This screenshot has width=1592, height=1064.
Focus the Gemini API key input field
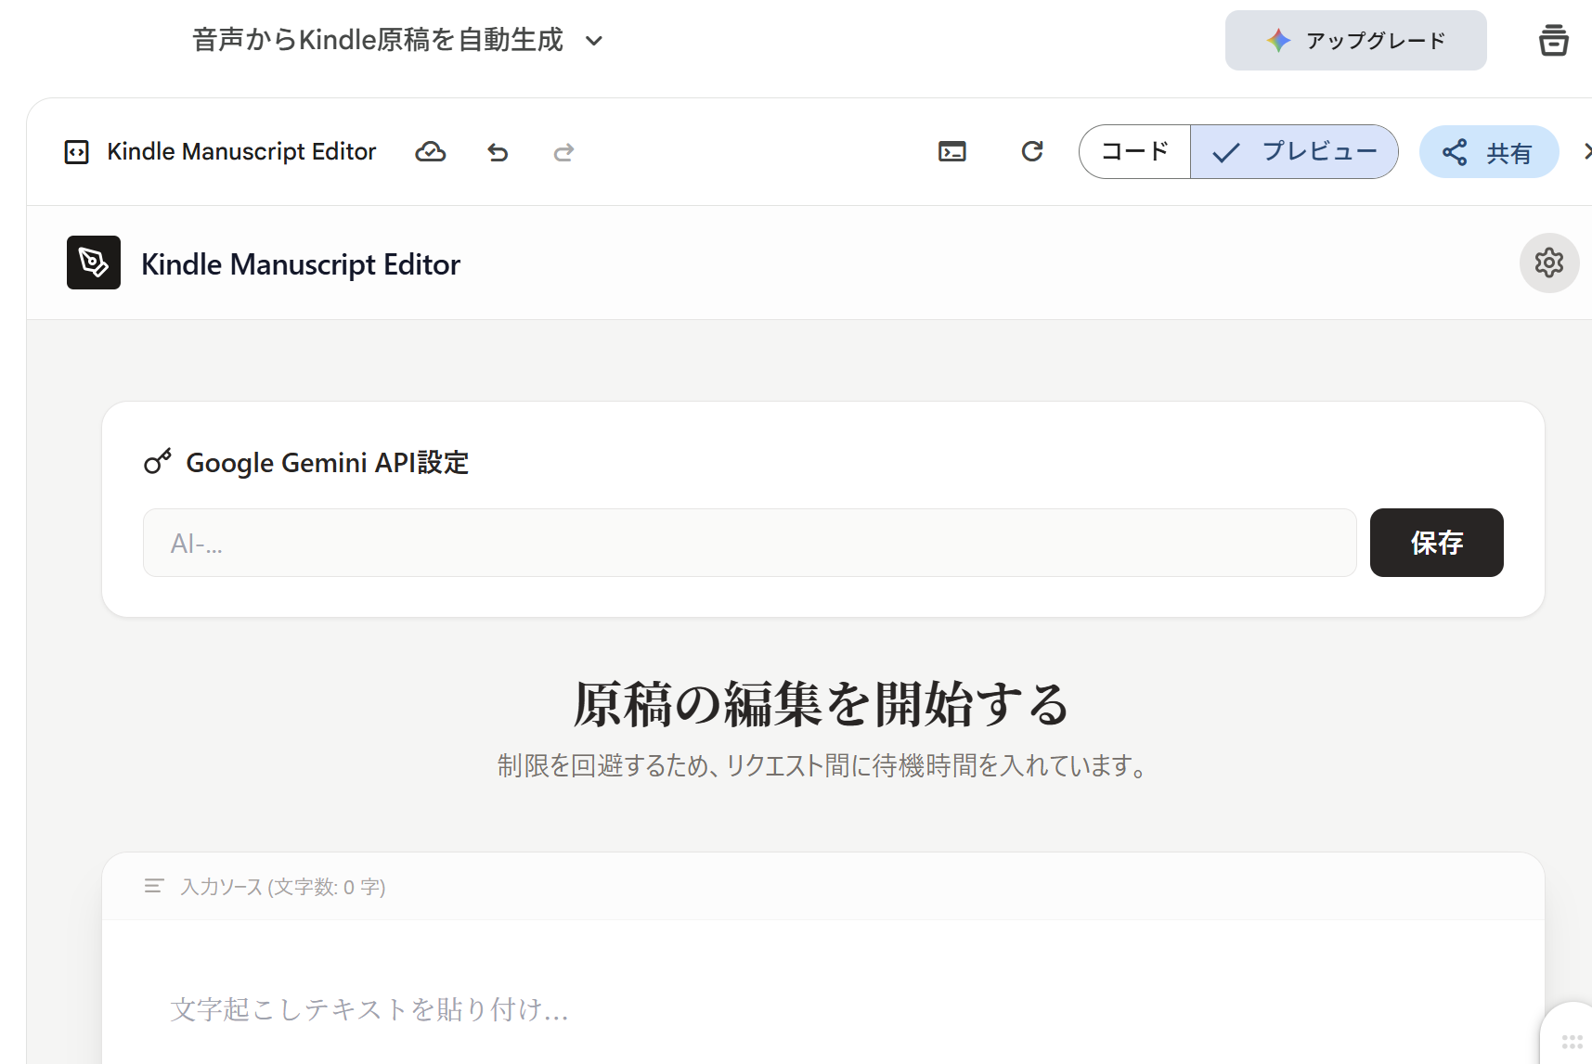[749, 543]
